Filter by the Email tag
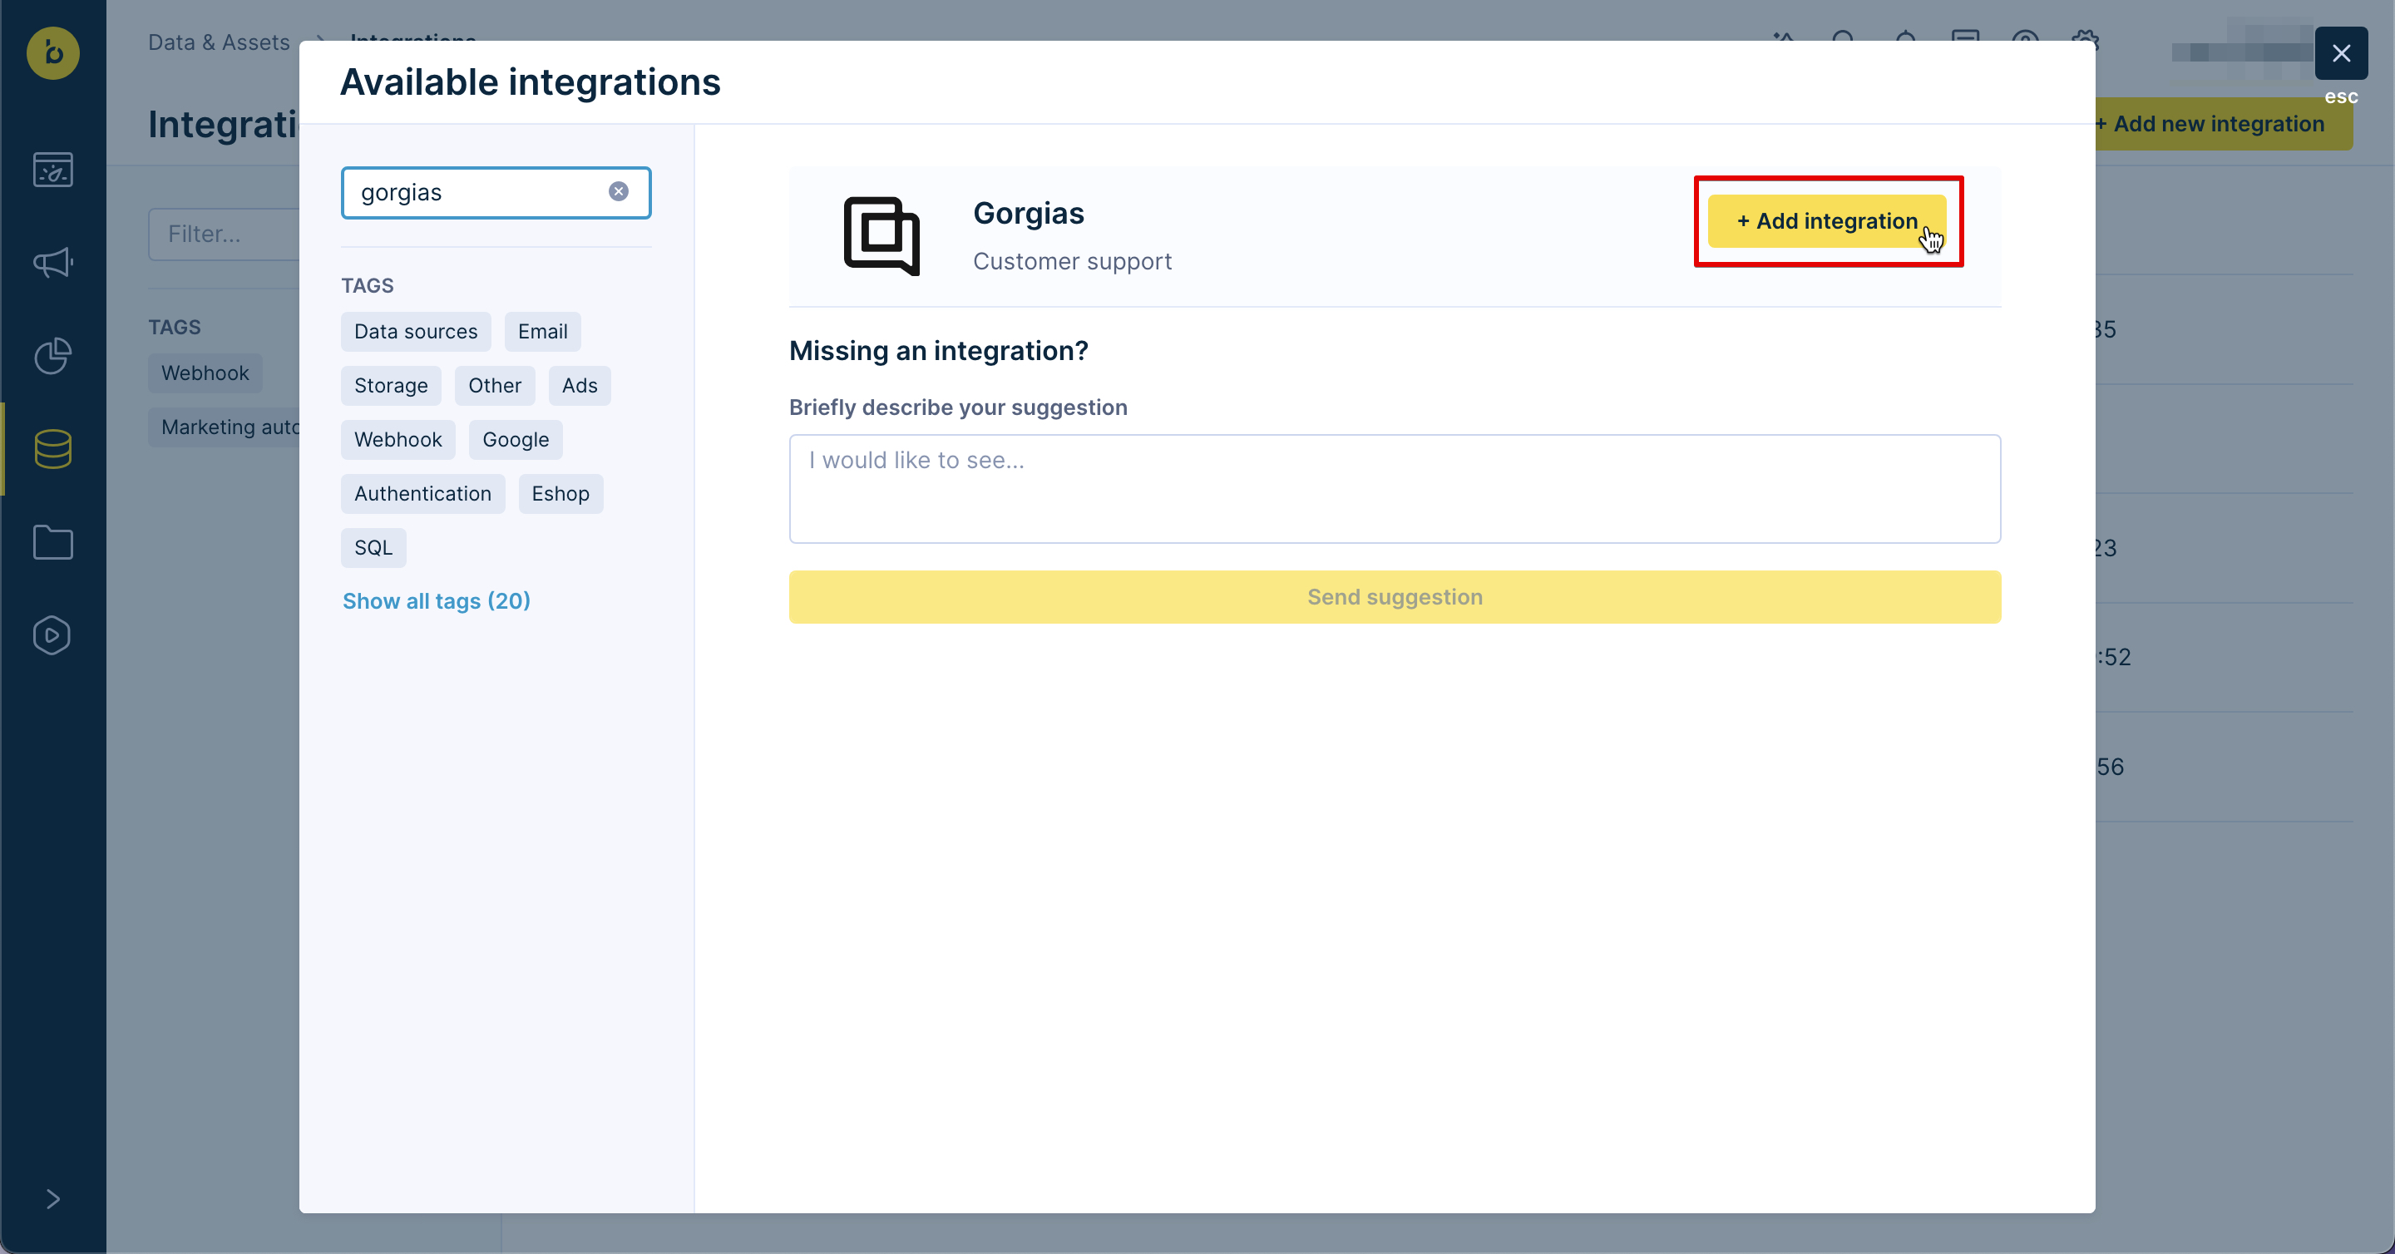Image resolution: width=2395 pixels, height=1254 pixels. click(543, 332)
